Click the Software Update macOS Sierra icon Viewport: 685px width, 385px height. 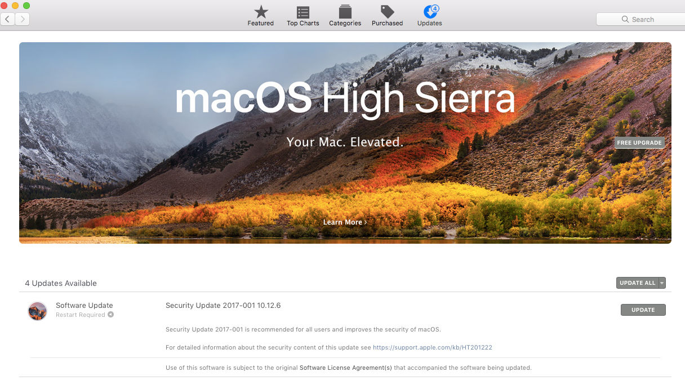pos(38,311)
